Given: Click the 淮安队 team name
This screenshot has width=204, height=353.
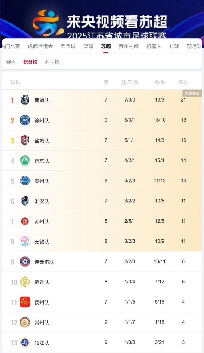Looking at the screenshot, I should pos(42,201).
